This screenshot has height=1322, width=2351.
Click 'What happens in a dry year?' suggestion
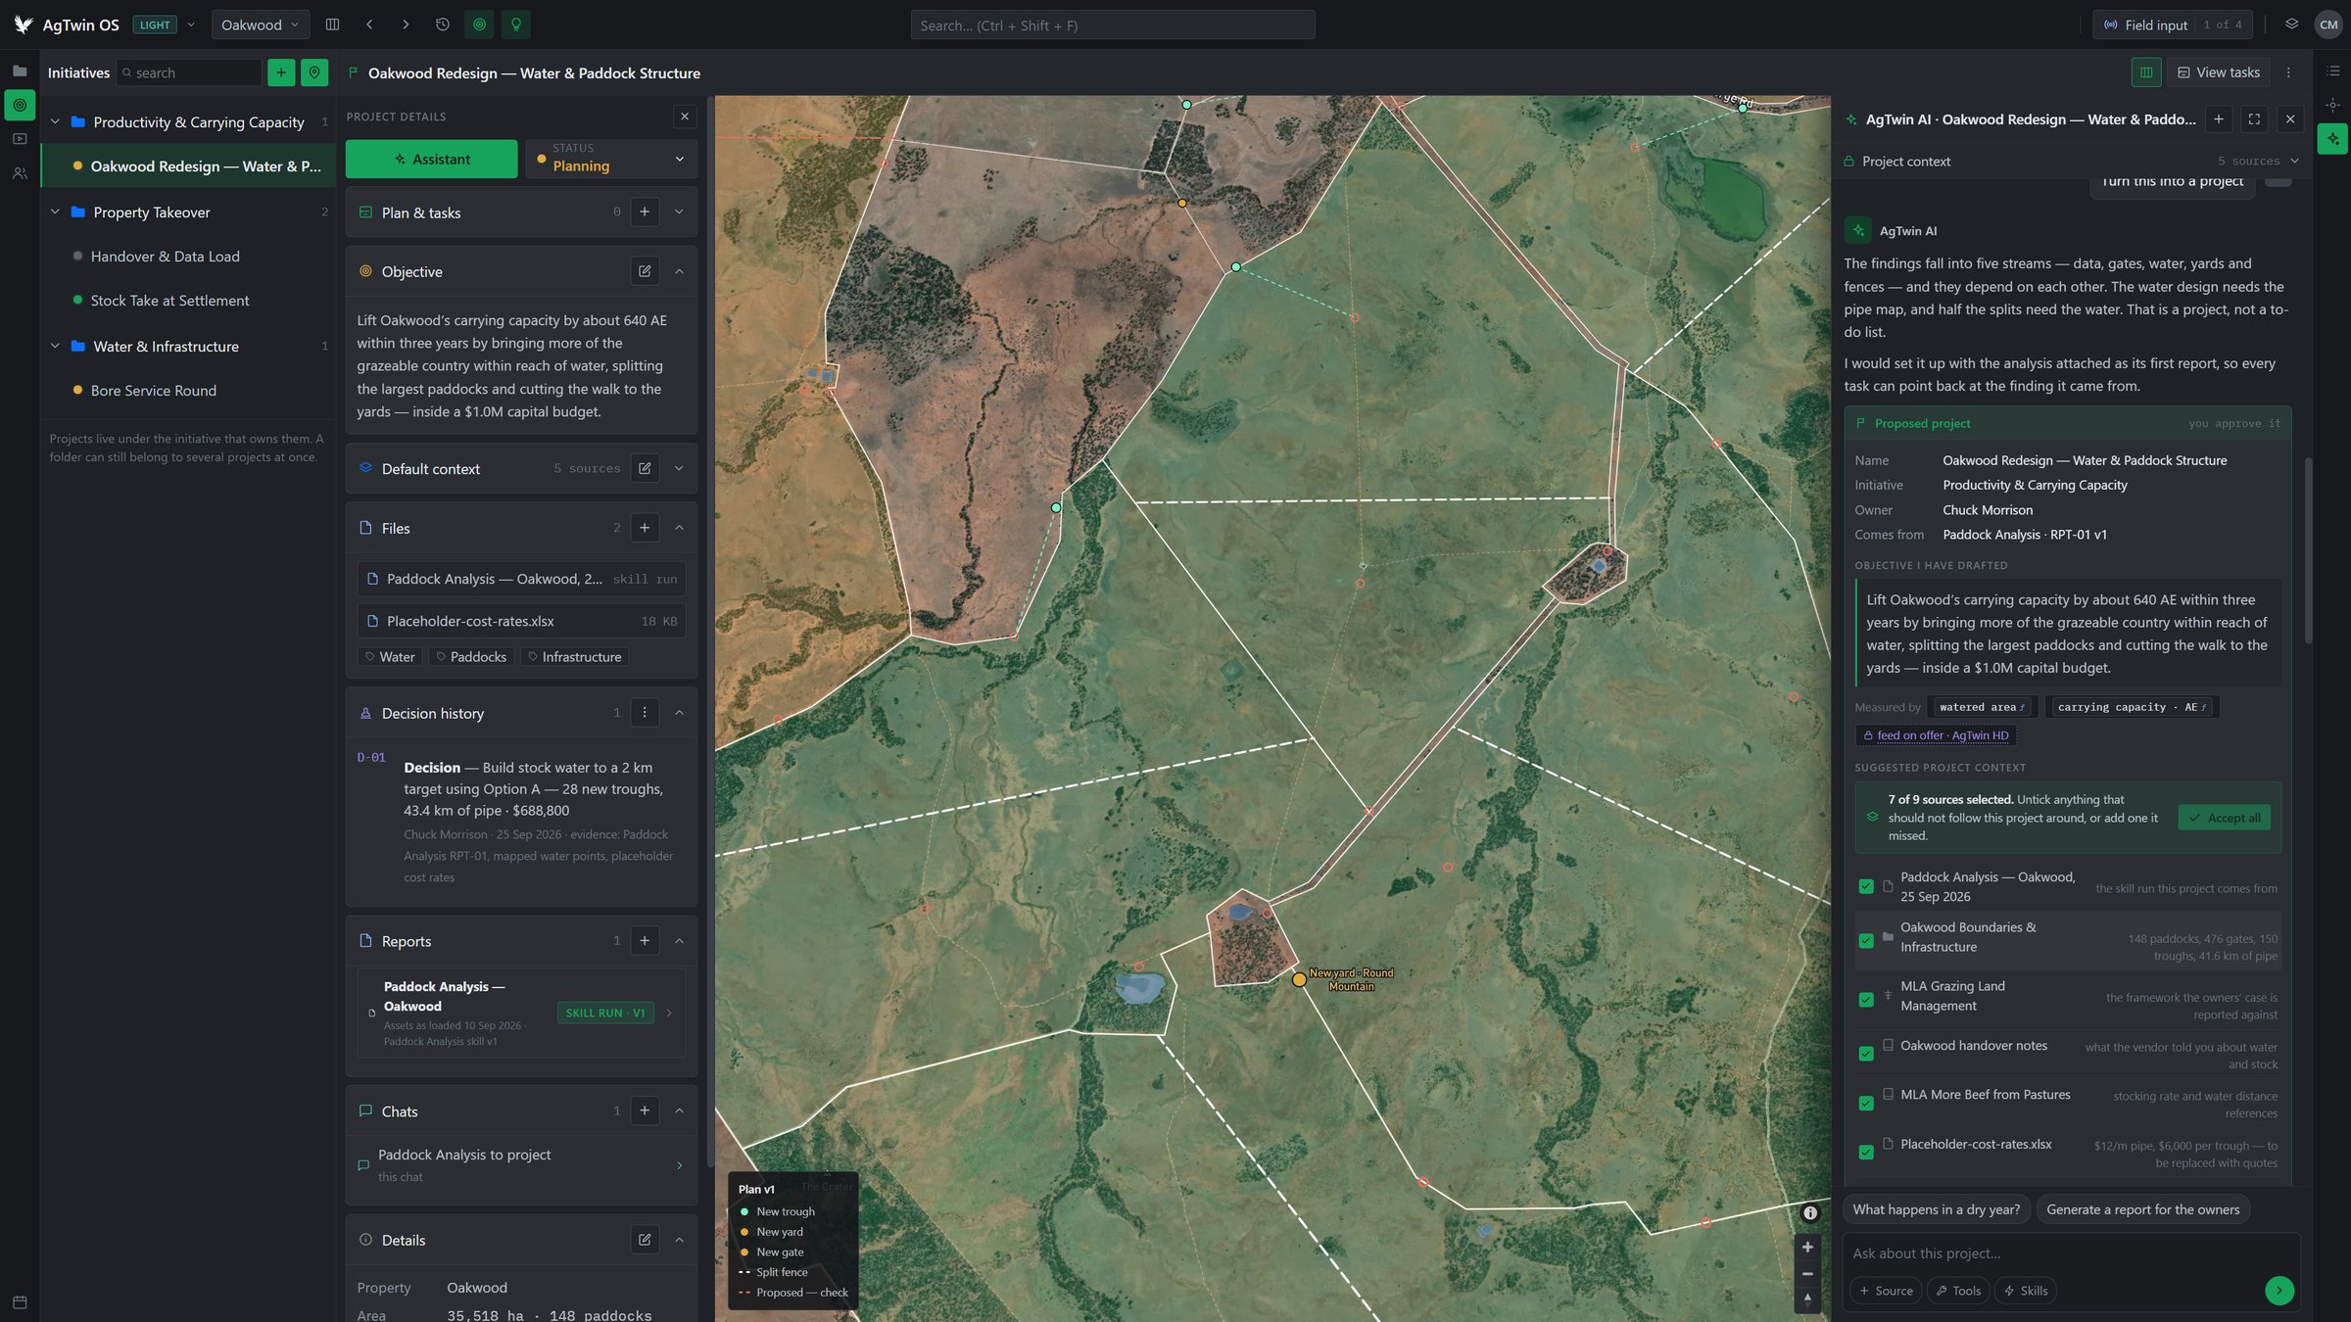tap(1936, 1209)
